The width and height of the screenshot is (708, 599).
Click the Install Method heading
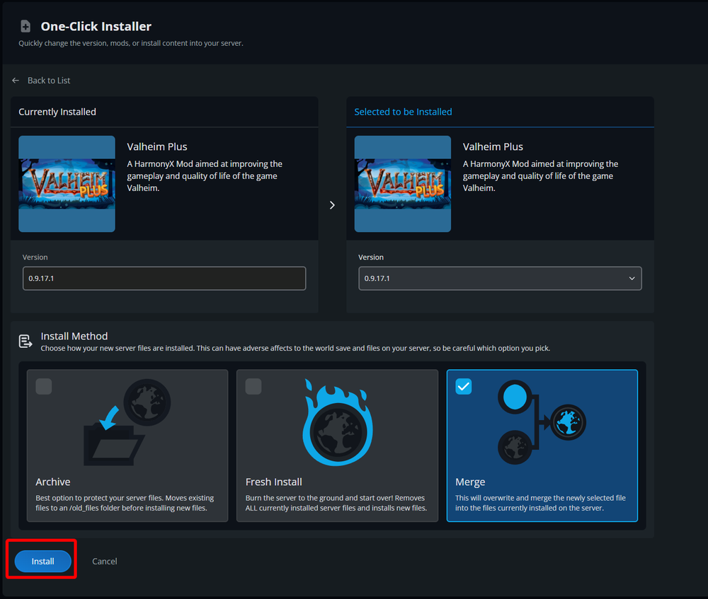(x=74, y=336)
